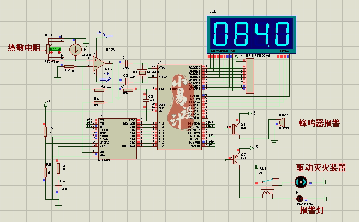Click capacitor C4 below R7

58,186
